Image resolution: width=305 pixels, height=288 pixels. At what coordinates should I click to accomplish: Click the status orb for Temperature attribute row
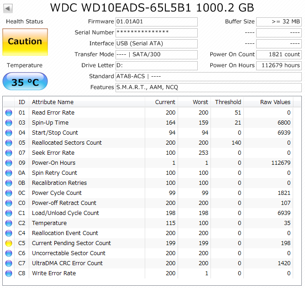(9, 223)
